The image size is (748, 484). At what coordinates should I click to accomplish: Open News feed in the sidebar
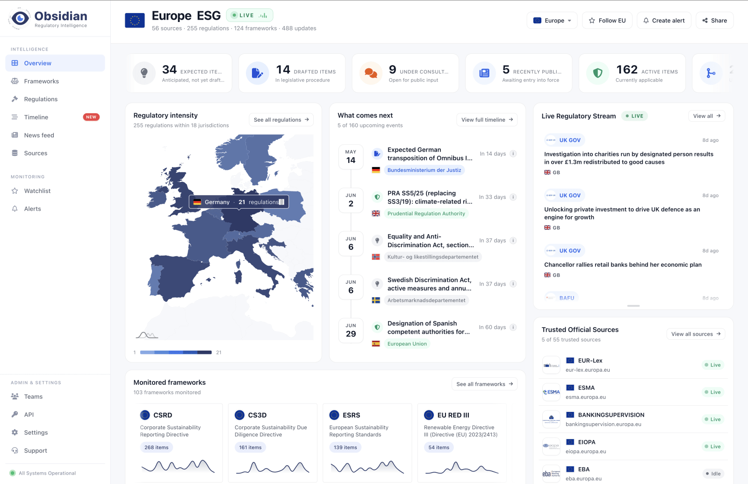click(55, 135)
